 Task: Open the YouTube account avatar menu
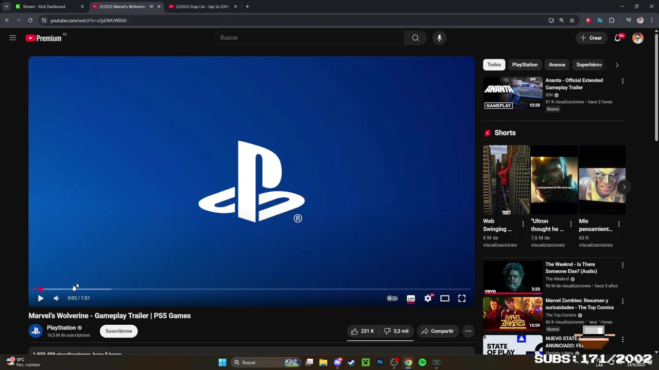(x=638, y=38)
